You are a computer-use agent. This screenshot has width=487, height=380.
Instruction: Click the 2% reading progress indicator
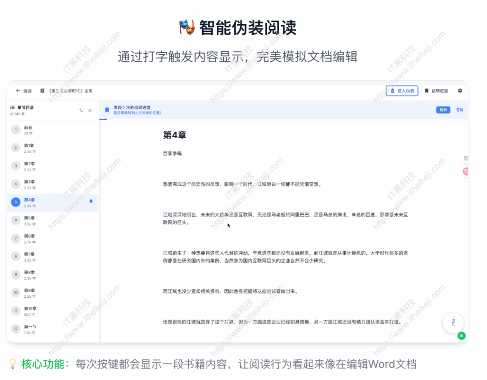pyautogui.click(x=454, y=322)
